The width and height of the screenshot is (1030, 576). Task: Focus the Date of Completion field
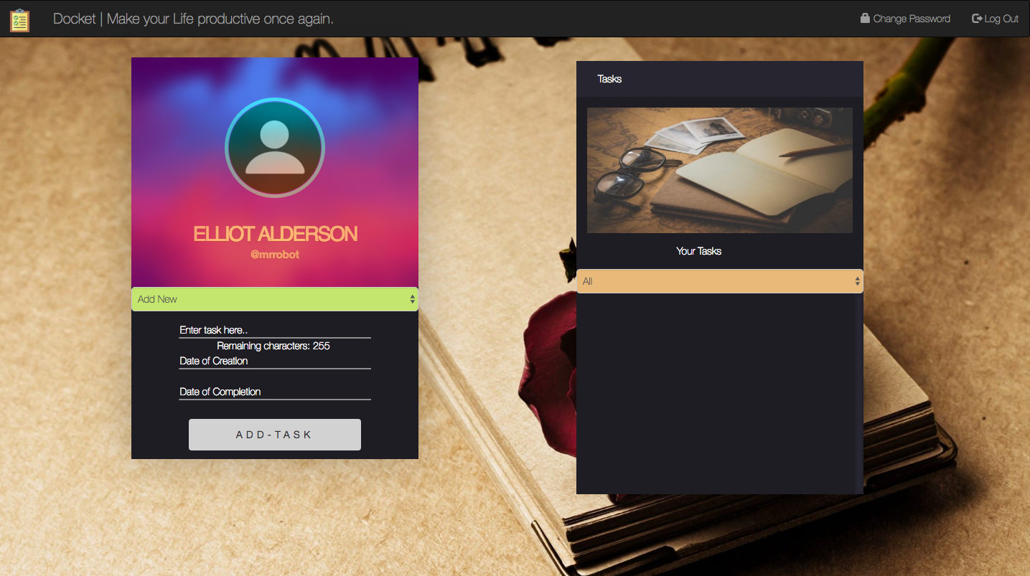coord(275,392)
